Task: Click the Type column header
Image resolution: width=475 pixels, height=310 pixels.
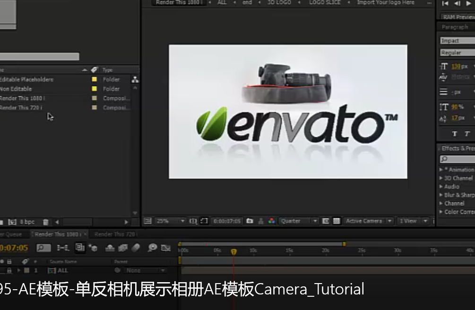Action: [x=108, y=70]
